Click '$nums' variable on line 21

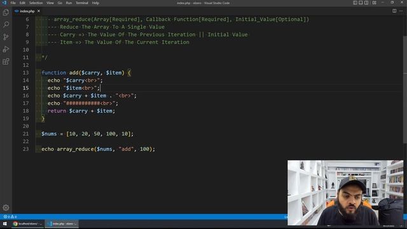pyautogui.click(x=49, y=134)
